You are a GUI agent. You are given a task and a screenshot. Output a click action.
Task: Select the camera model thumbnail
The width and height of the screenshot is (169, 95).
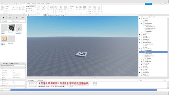point(12,27)
